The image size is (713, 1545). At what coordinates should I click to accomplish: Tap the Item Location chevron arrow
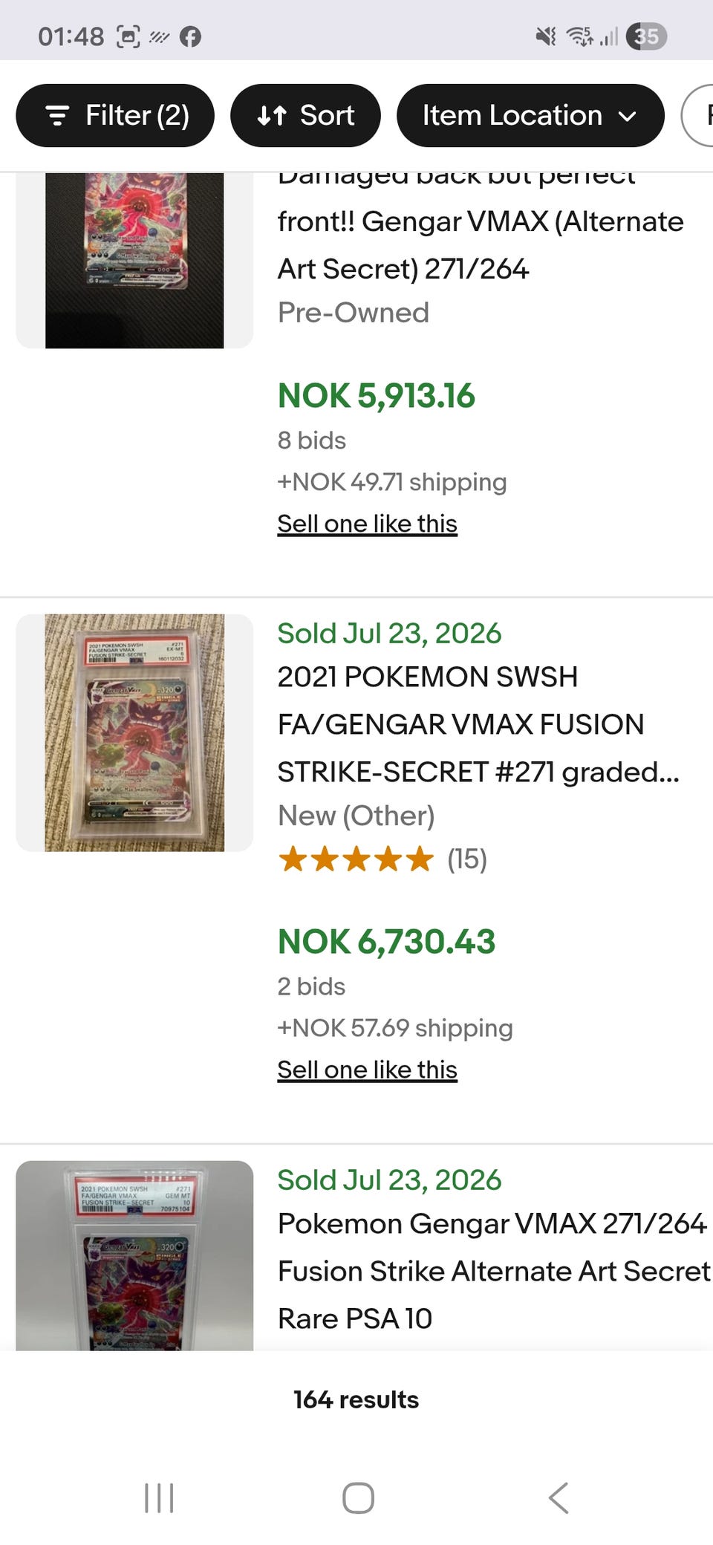pos(628,116)
